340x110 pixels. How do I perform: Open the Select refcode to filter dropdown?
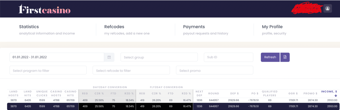131,70
